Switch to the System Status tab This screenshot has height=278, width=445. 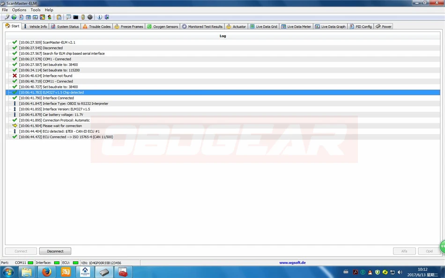click(65, 26)
